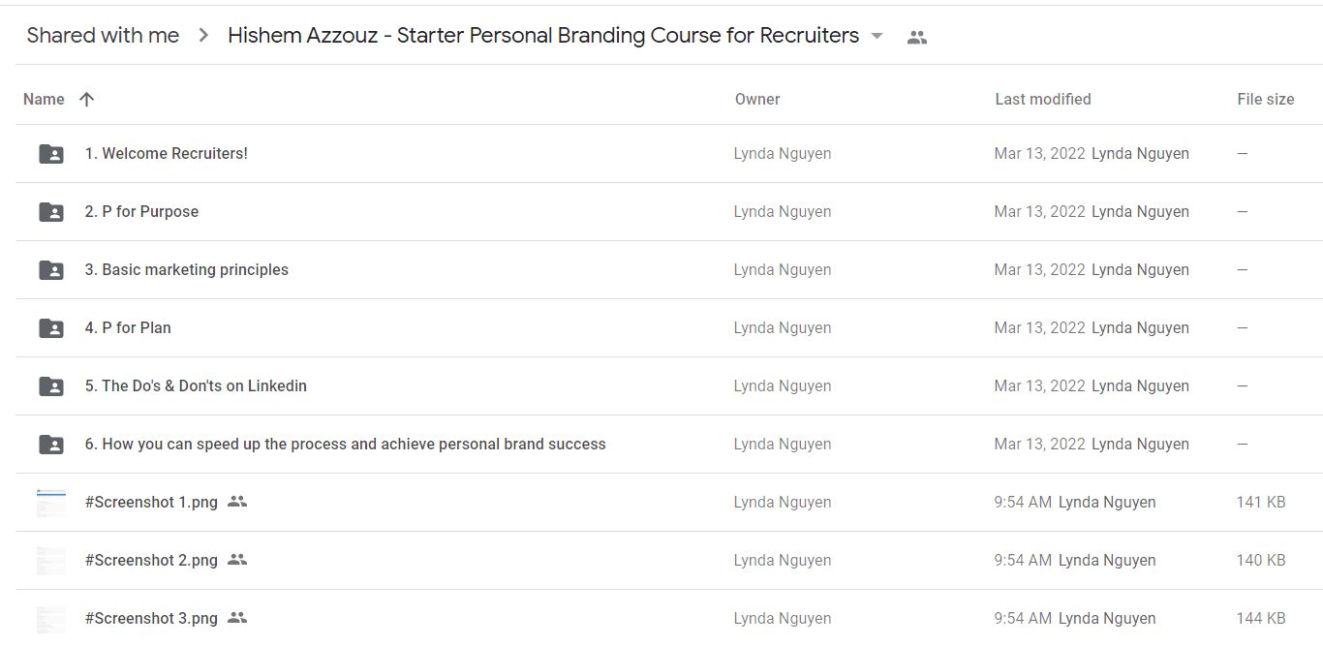The width and height of the screenshot is (1323, 646).
Task: Sort by the Last modified column
Action: point(1043,99)
